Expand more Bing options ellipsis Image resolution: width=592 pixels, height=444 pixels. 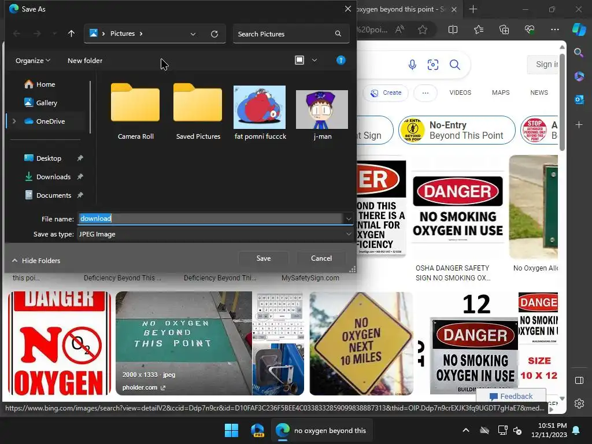(x=425, y=93)
